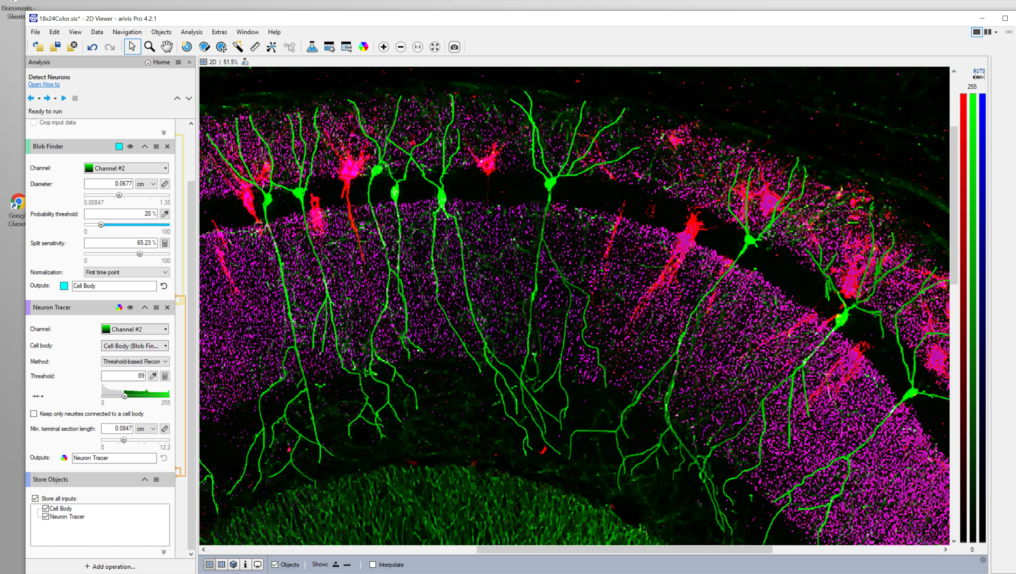1016x574 pixels.
Task: Remove the Neuron Tracer operation
Action: pyautogui.click(x=167, y=307)
